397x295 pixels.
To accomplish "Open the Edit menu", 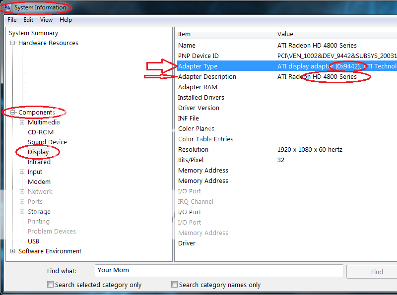I will click(28, 20).
